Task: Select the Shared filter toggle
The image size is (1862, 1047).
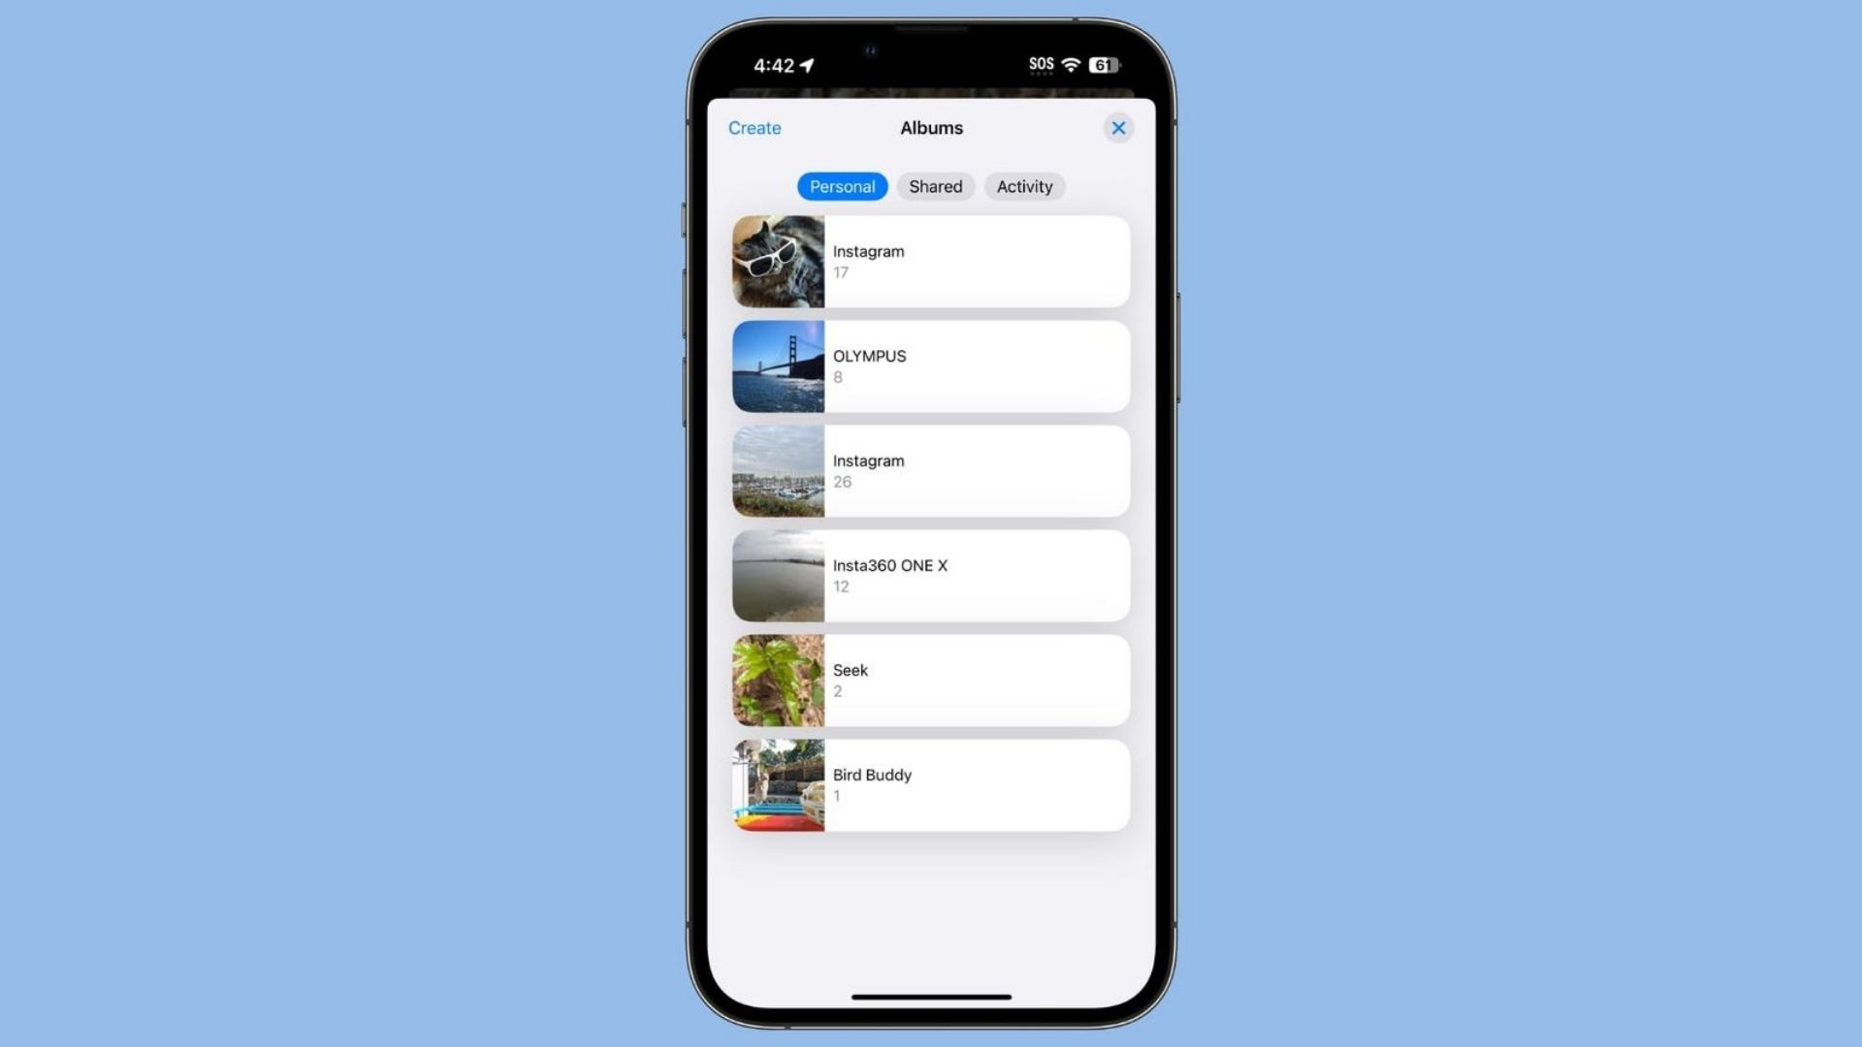Action: coord(935,187)
